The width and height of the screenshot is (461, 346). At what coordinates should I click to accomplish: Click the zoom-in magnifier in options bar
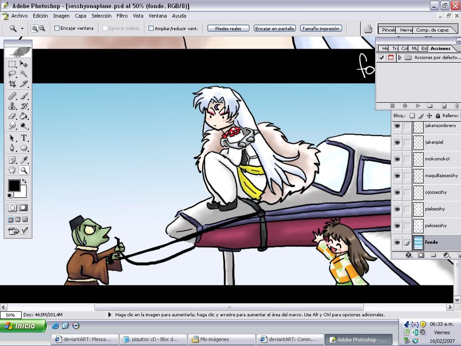click(34, 28)
